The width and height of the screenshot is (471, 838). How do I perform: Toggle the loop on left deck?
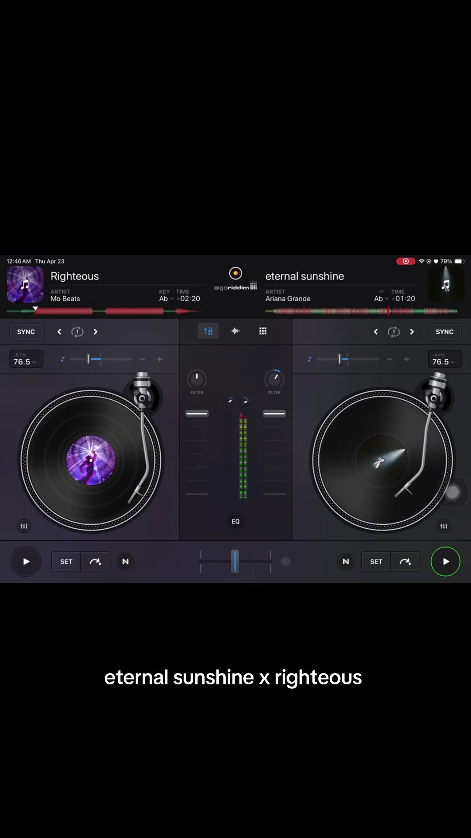pos(77,332)
